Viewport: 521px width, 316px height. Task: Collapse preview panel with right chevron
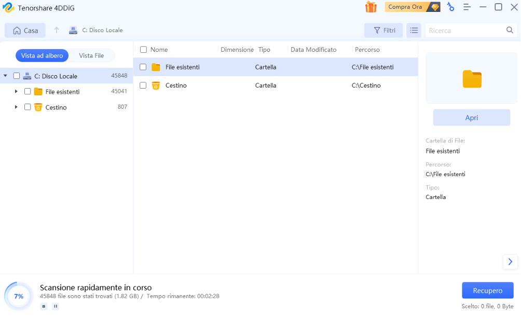click(x=510, y=262)
